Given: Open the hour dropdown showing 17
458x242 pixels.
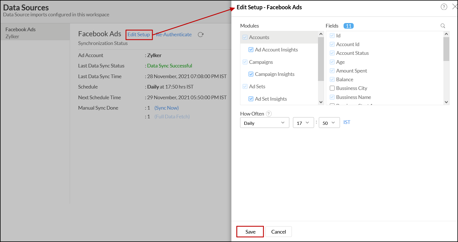Looking at the screenshot, I should click(303, 123).
